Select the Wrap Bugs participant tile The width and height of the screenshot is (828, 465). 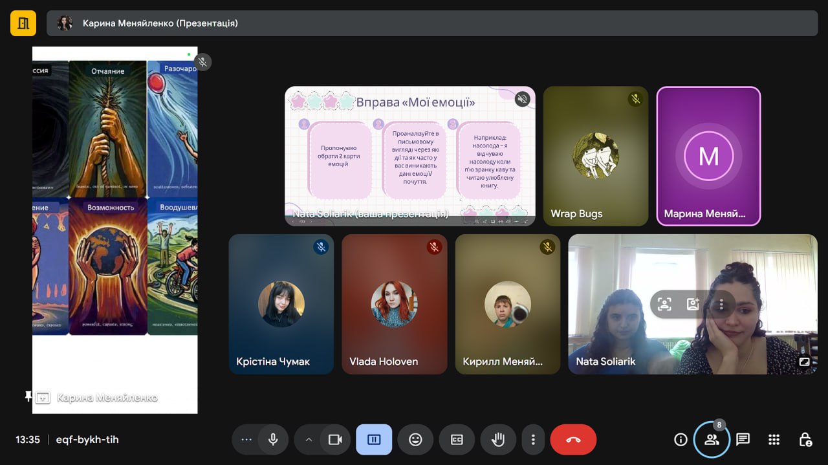pyautogui.click(x=596, y=156)
